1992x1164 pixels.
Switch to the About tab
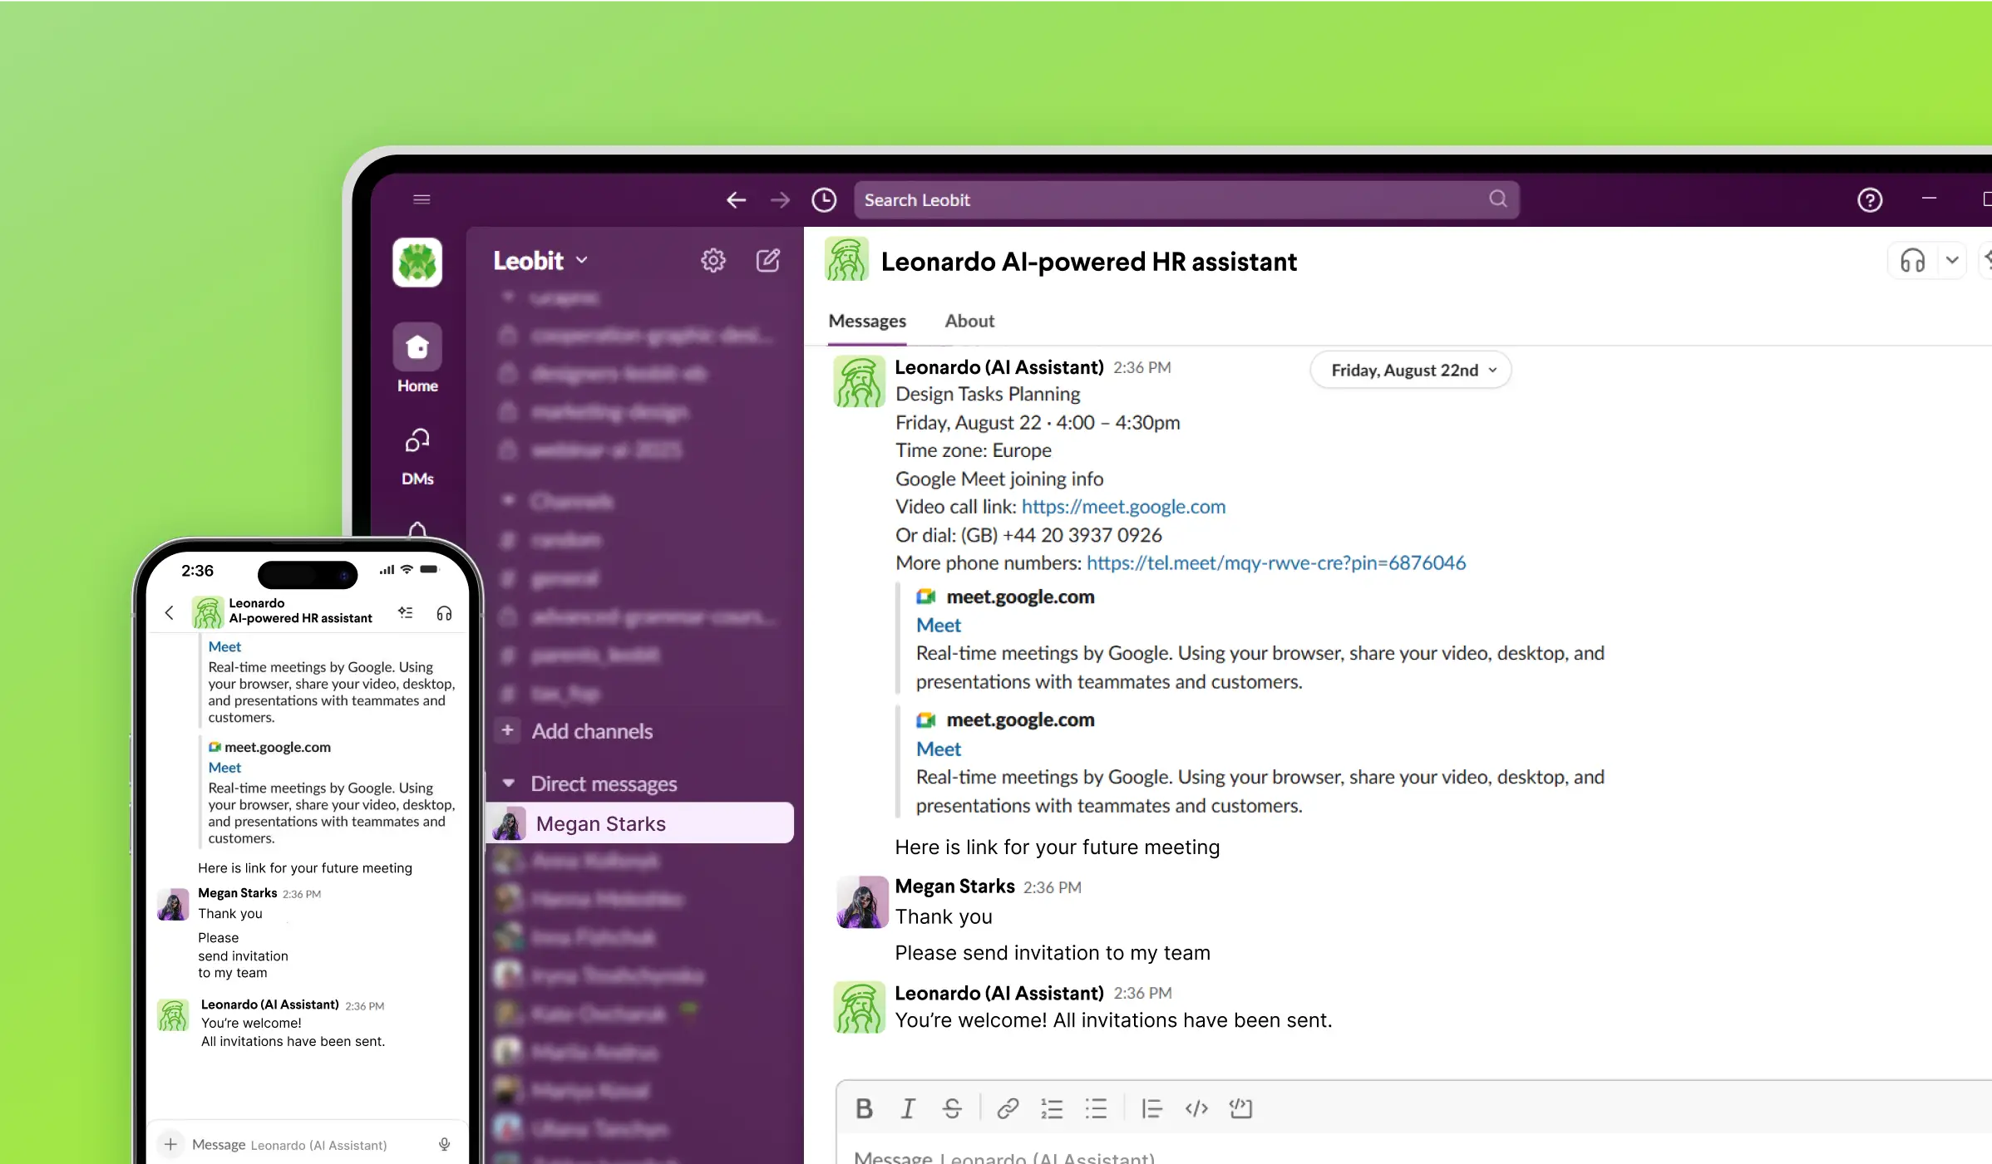969,321
